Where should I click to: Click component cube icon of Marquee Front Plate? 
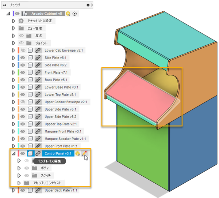pos(30,131)
